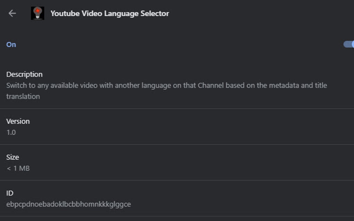Select the extension title text in the header
This screenshot has width=354, height=221.
click(110, 13)
